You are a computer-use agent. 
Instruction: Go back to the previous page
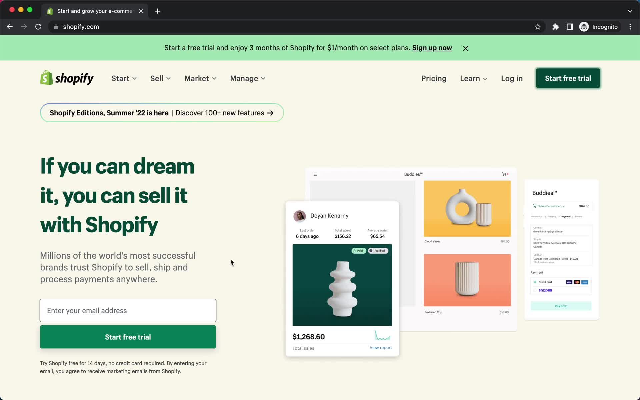tap(10, 27)
